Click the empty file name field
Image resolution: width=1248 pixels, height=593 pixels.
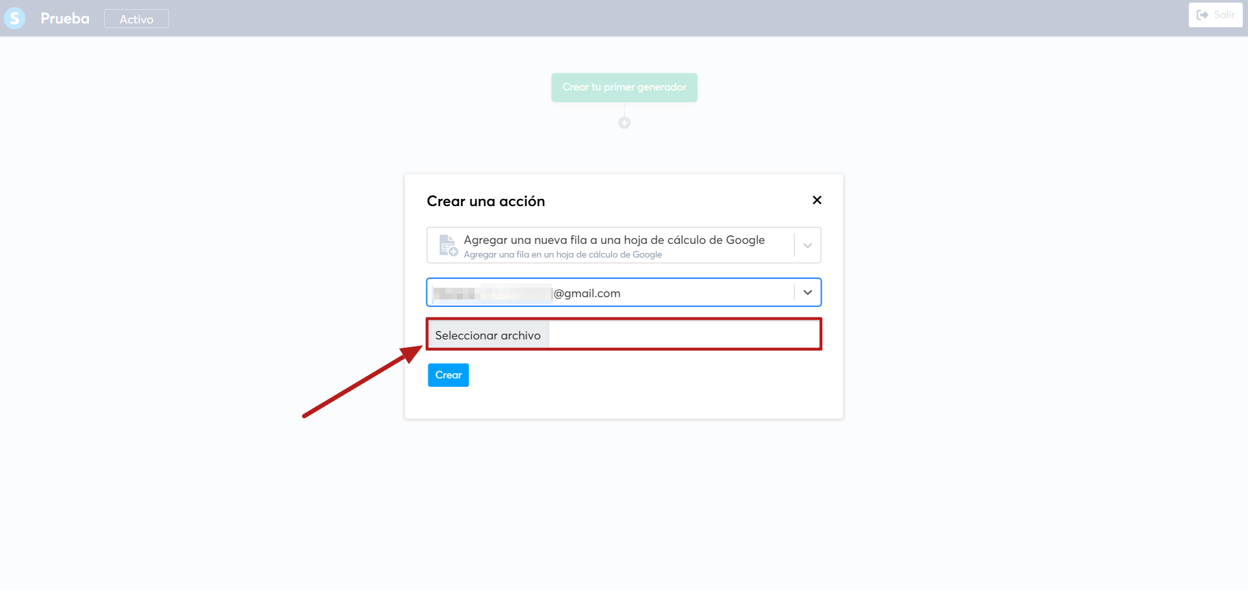[x=684, y=336]
